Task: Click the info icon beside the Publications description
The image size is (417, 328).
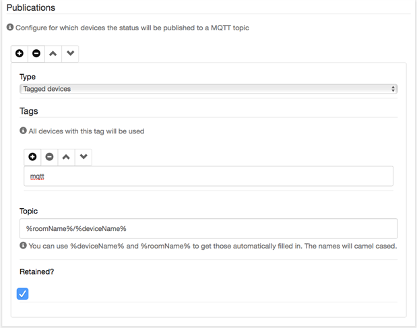Action: pos(10,28)
